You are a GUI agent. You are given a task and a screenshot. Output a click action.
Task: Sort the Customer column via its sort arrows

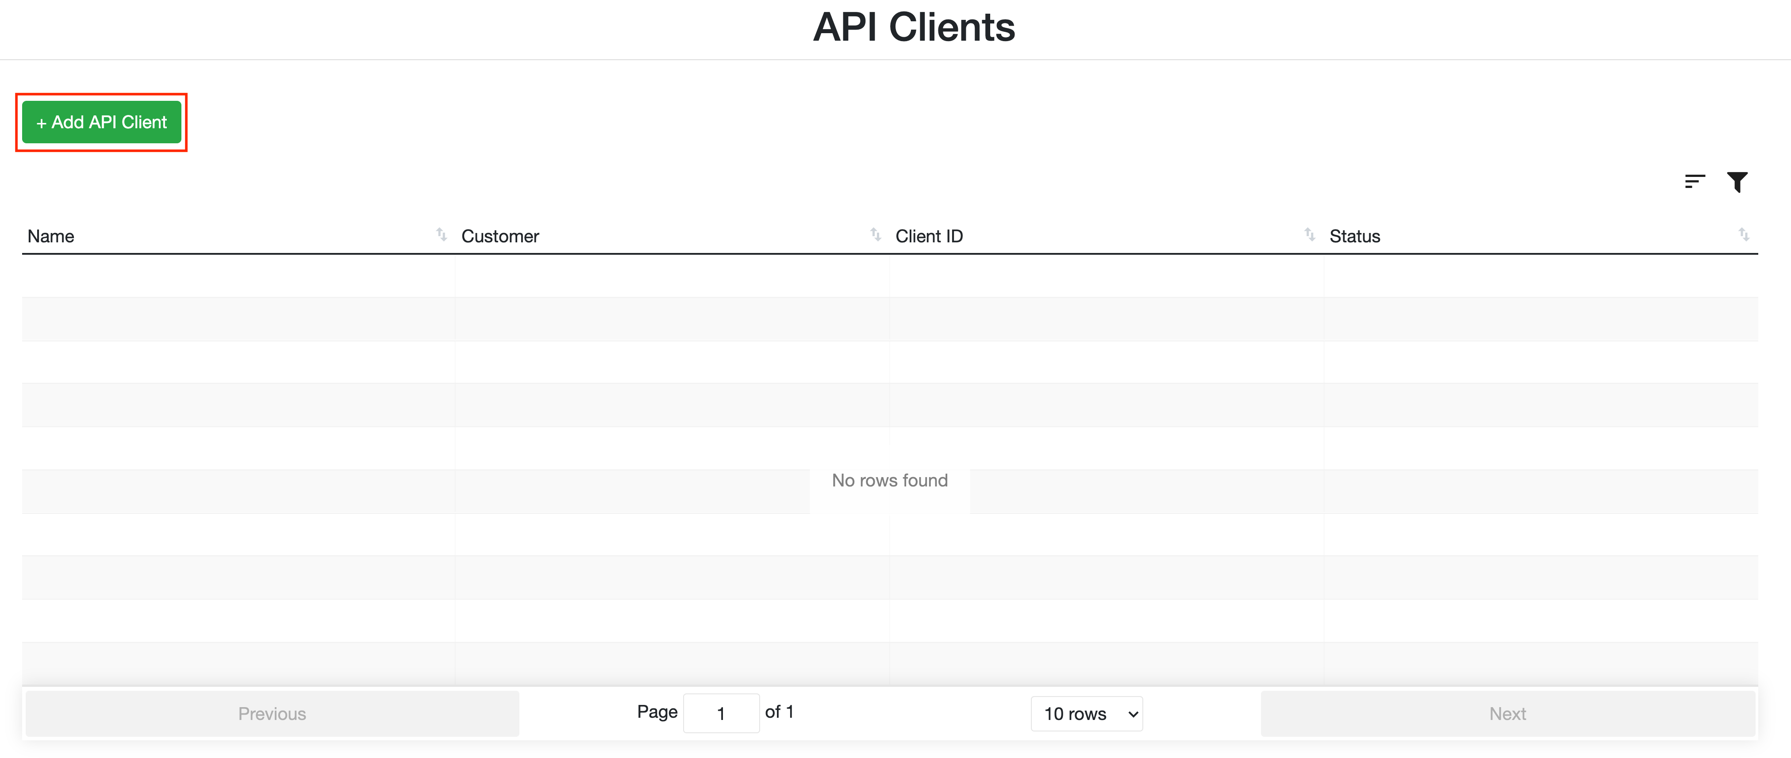click(875, 235)
